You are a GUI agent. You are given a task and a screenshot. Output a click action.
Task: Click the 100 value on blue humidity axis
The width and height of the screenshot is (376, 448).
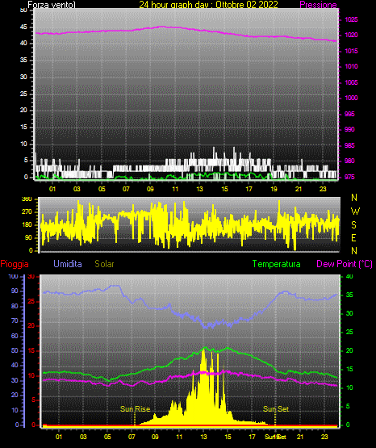(x=13, y=277)
